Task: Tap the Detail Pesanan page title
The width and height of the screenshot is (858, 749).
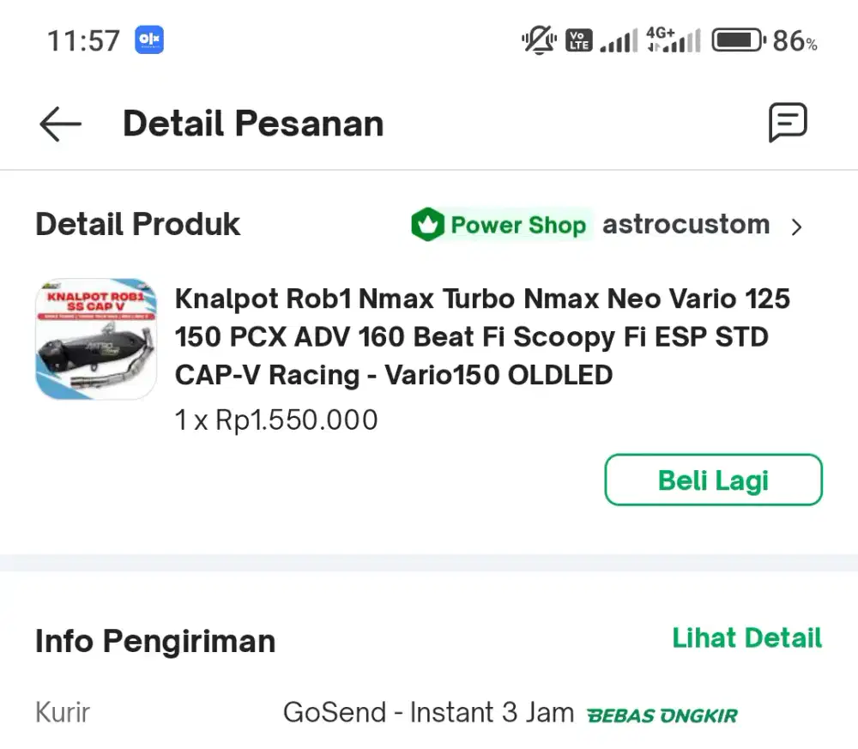Action: click(x=253, y=124)
